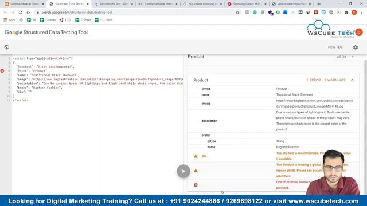Click the green circular Grammarly extension icon
The height and width of the screenshot is (206, 367).
click(x=255, y=13)
